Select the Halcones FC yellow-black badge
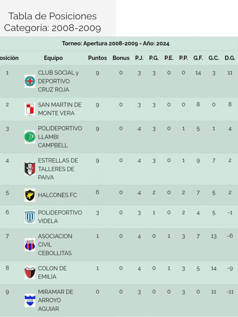Viewport: 238px width, 317px height. click(x=30, y=195)
